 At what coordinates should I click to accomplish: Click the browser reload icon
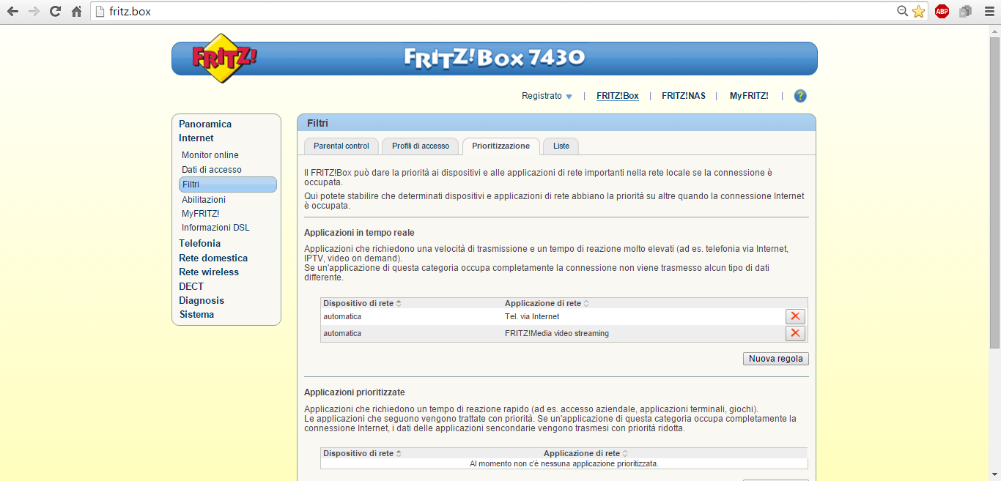(55, 12)
